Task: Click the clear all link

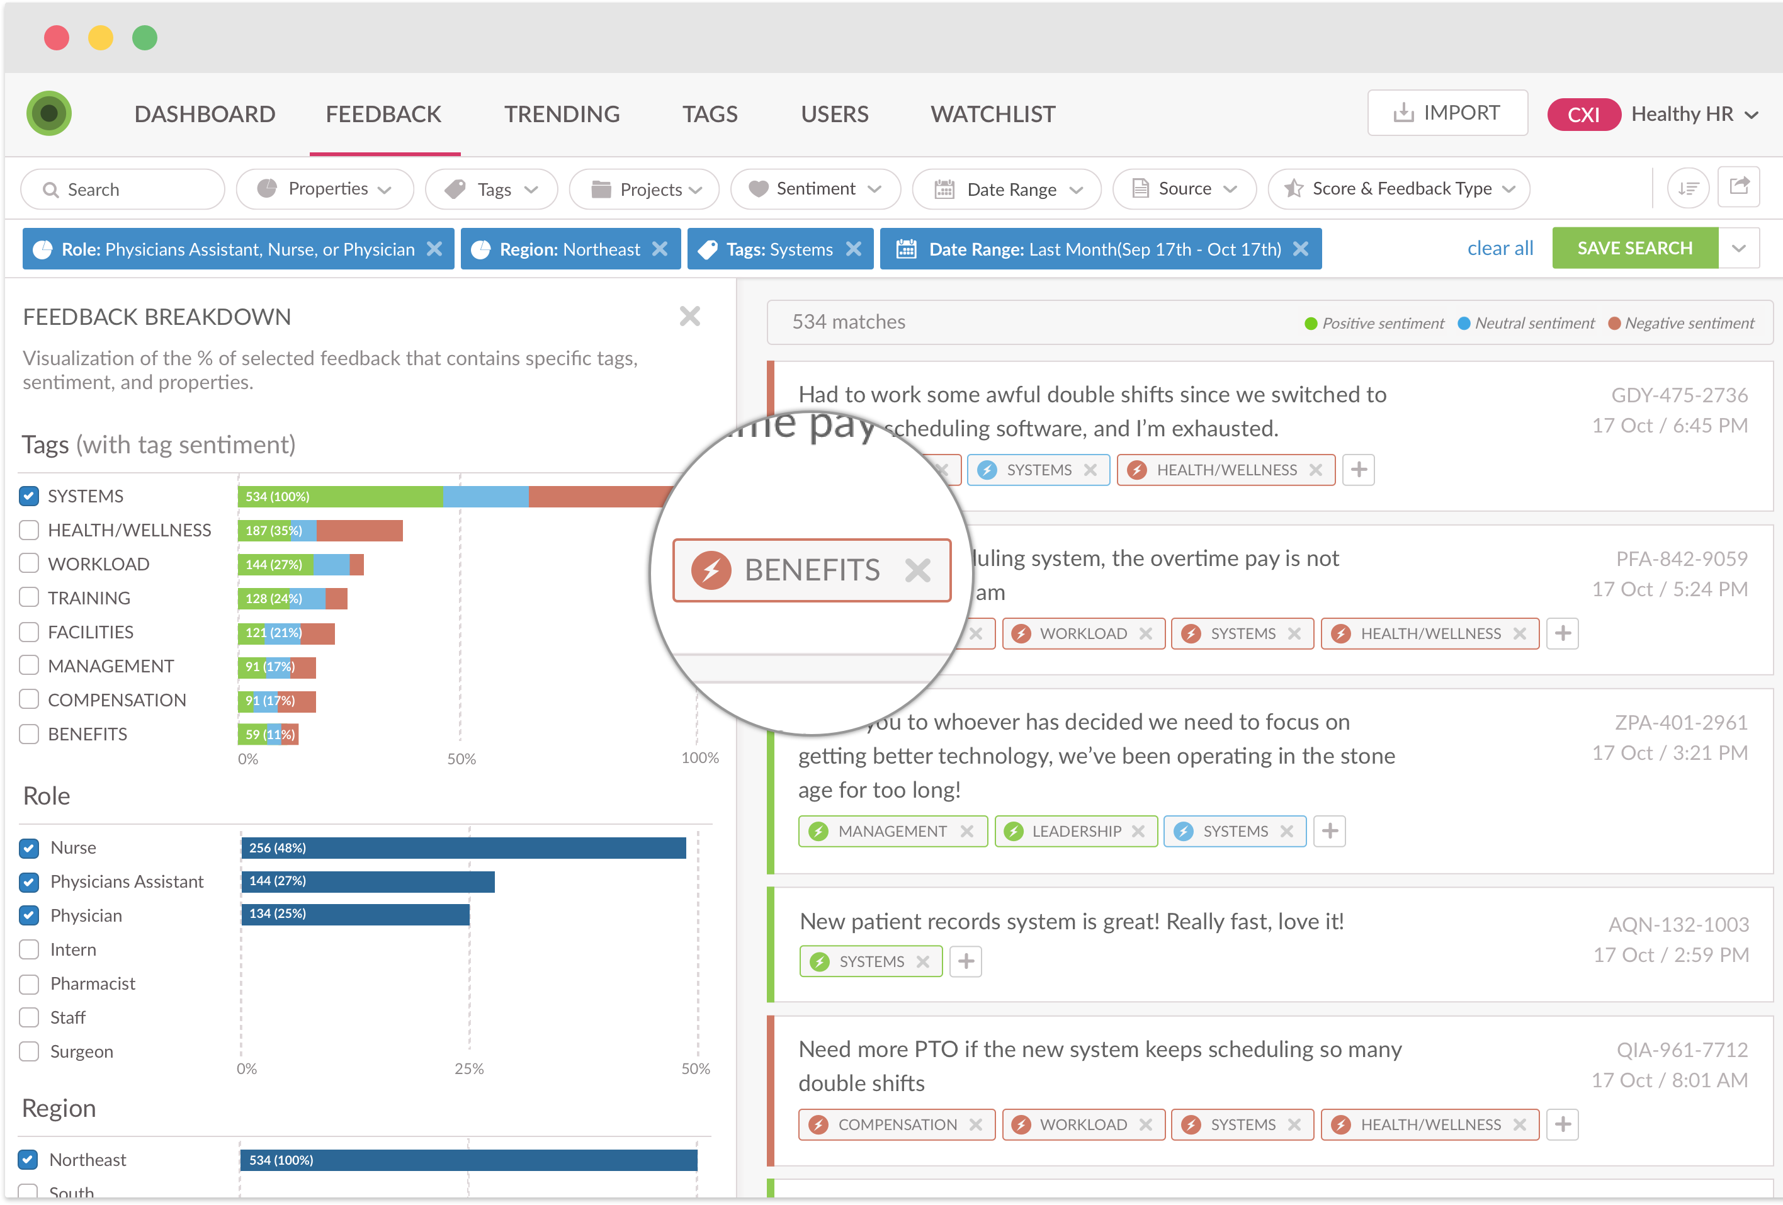Action: [1500, 249]
